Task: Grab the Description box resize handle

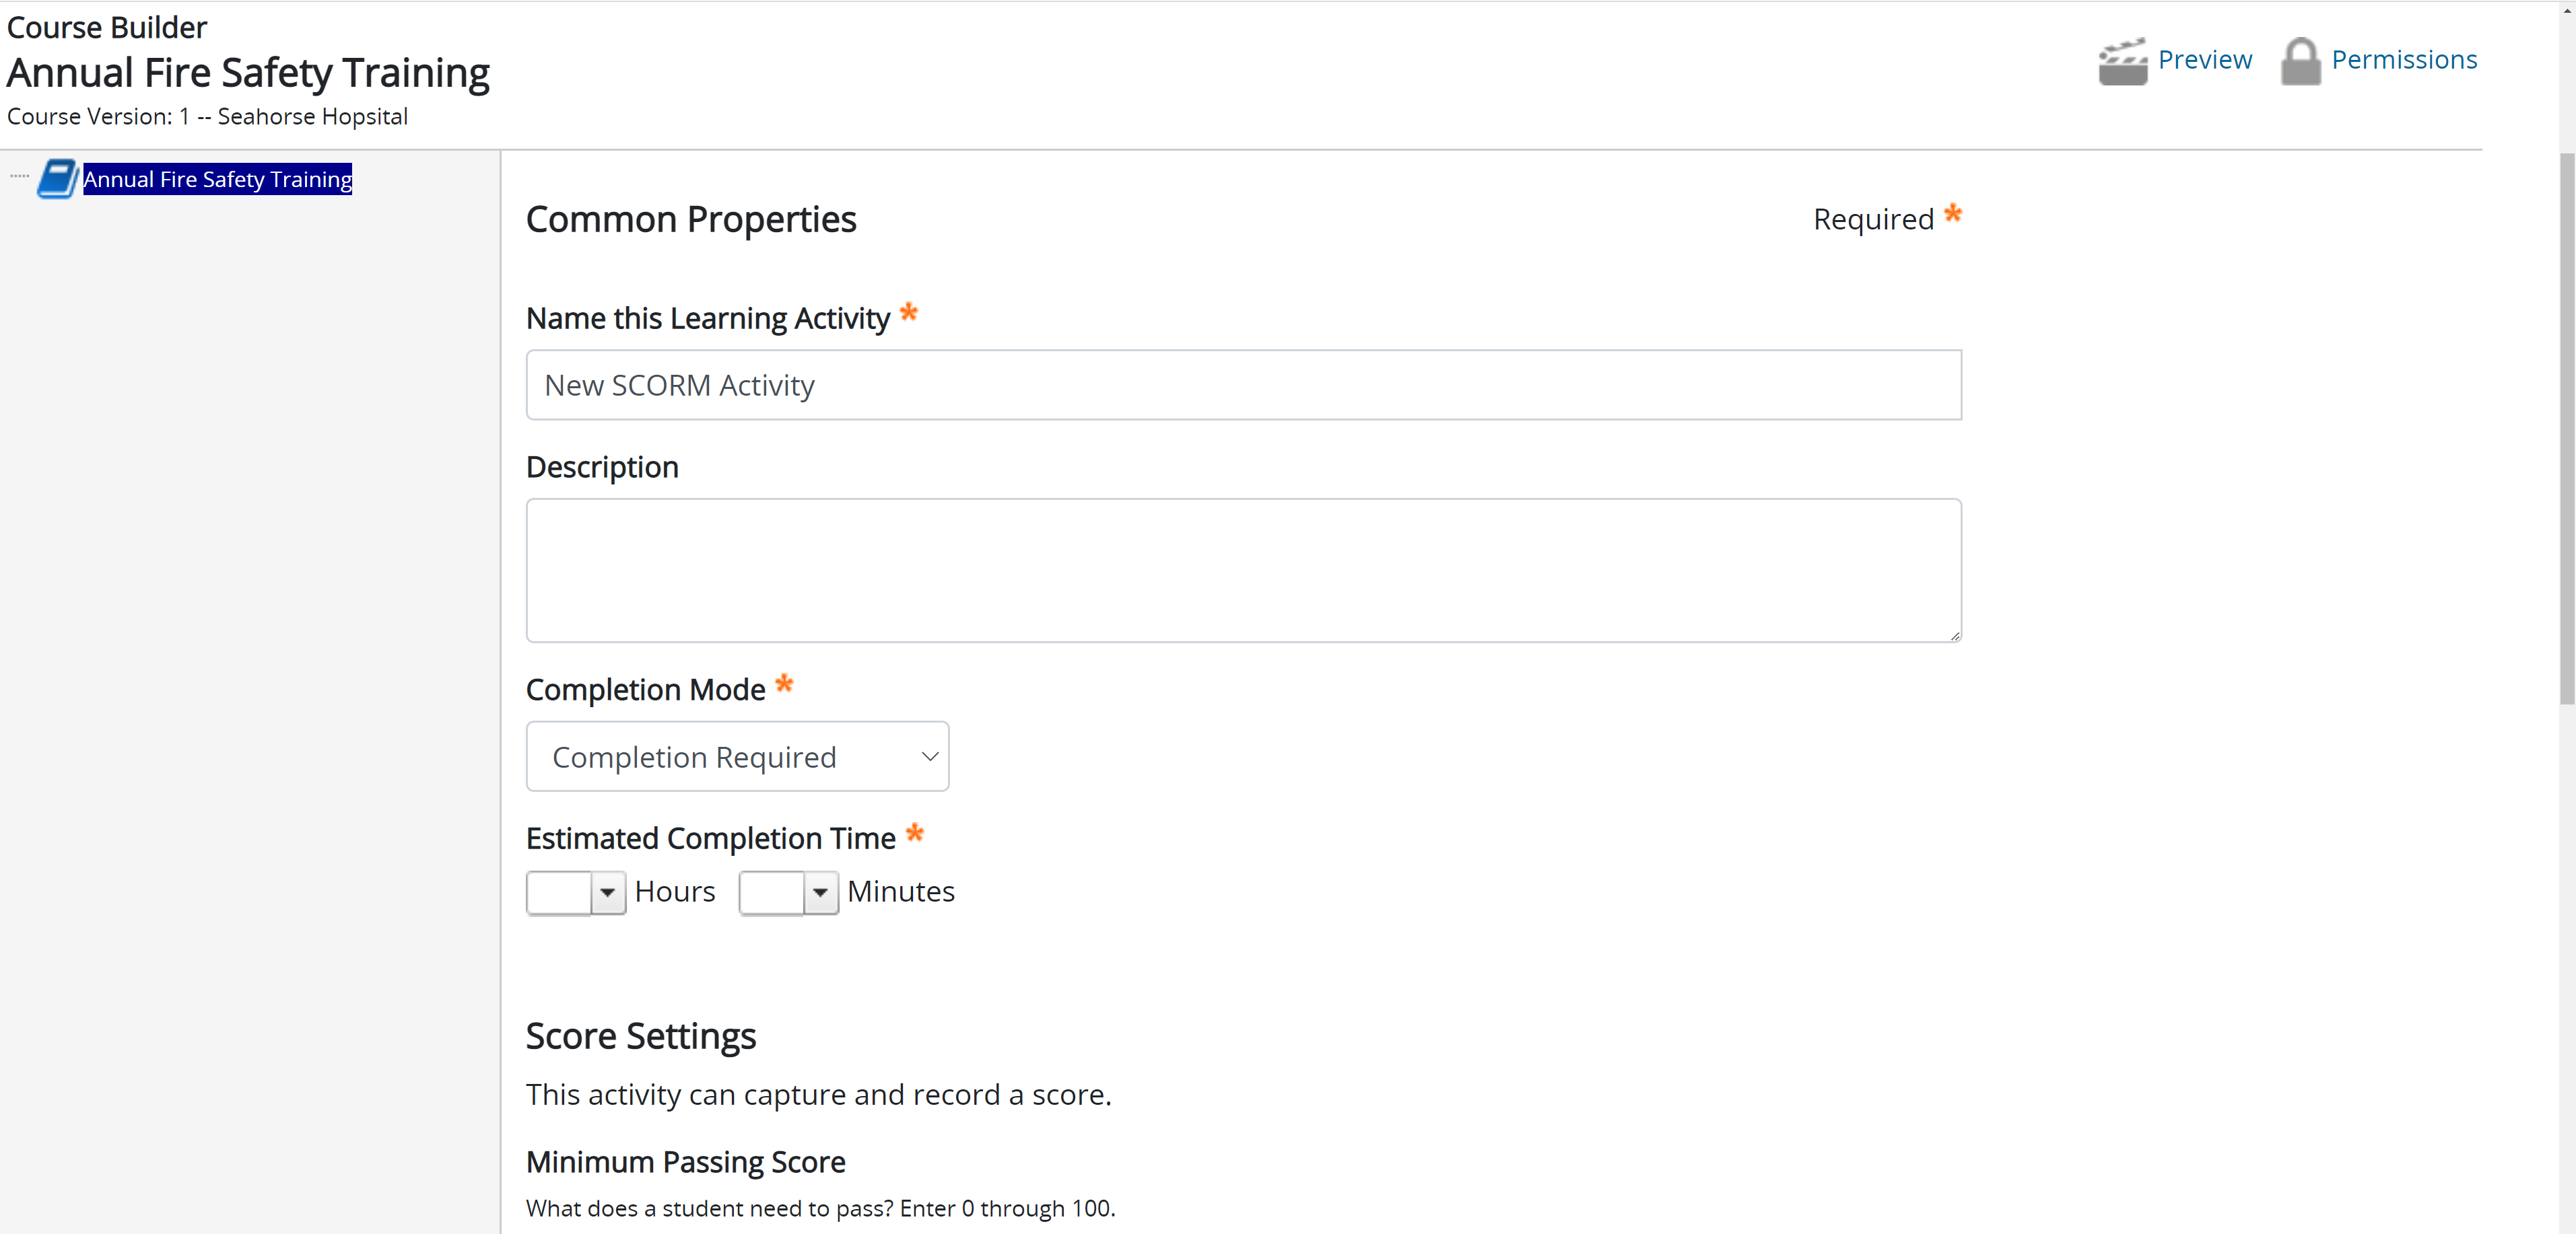Action: click(x=1954, y=635)
